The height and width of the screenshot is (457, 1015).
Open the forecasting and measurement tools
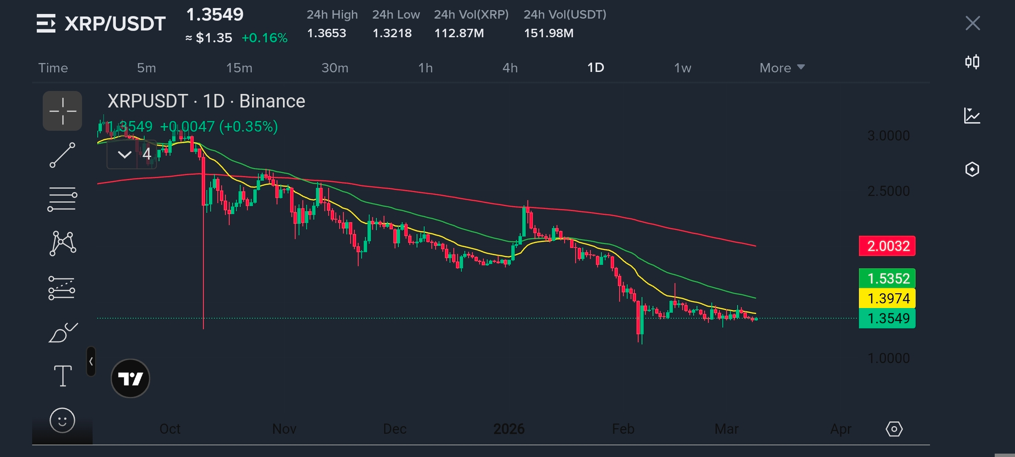62,288
